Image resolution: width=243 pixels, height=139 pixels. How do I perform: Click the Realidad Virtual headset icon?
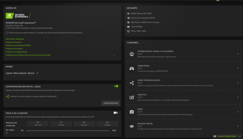pos(132,126)
